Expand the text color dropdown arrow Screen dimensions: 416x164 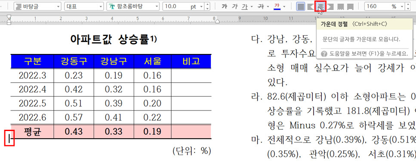point(284,6)
